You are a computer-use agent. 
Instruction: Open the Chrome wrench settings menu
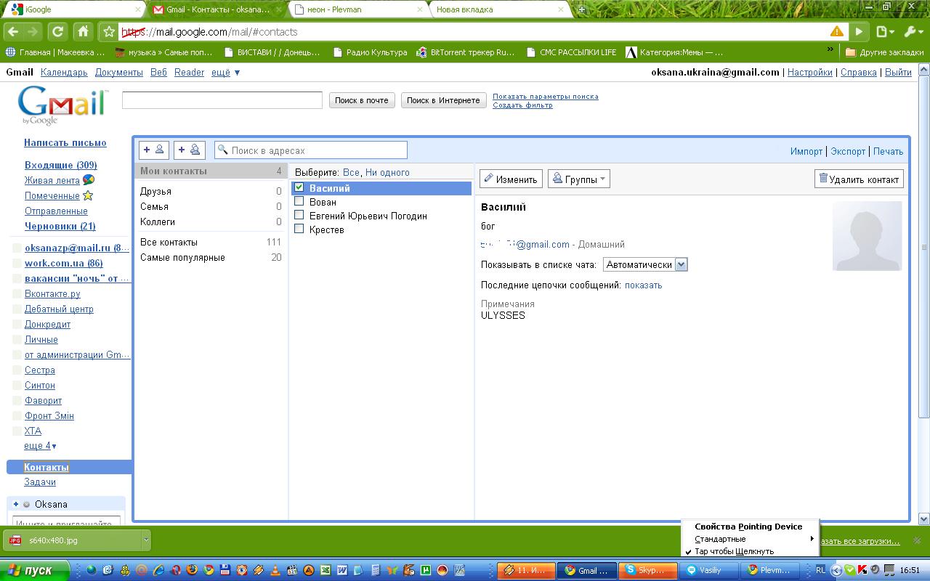[x=913, y=32]
